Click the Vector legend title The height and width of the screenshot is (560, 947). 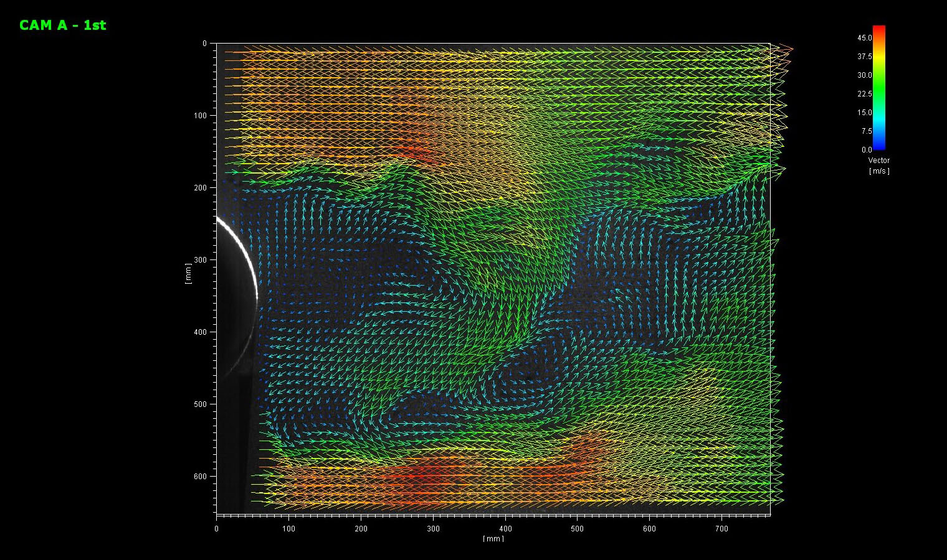[x=879, y=160]
